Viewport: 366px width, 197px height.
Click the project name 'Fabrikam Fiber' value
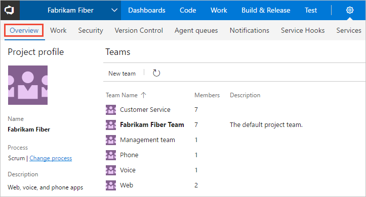tap(29, 129)
